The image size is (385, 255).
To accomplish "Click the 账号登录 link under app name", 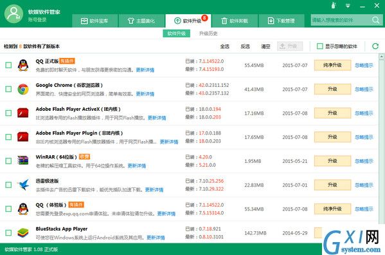I will (x=37, y=20).
